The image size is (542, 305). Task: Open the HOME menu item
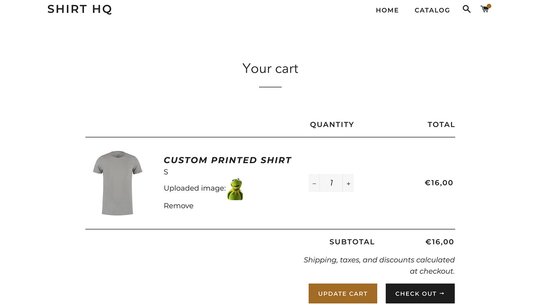tap(387, 10)
